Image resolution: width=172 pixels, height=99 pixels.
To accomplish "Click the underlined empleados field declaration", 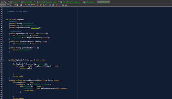I will 35,28.
